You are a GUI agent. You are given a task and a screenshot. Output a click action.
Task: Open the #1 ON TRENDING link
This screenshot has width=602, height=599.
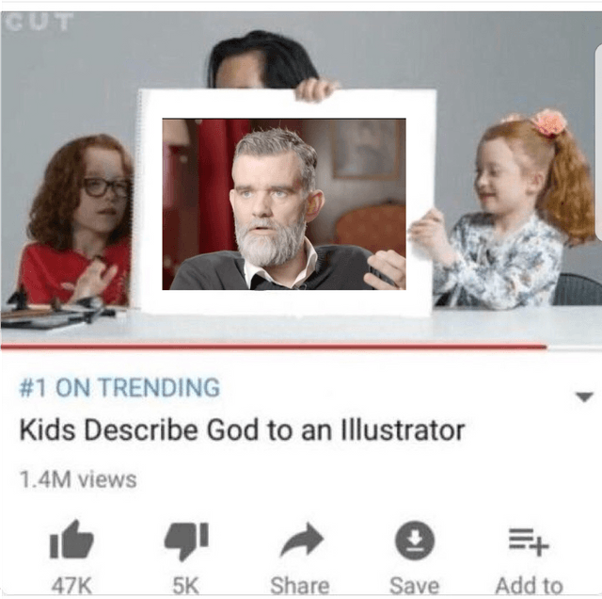tap(119, 387)
